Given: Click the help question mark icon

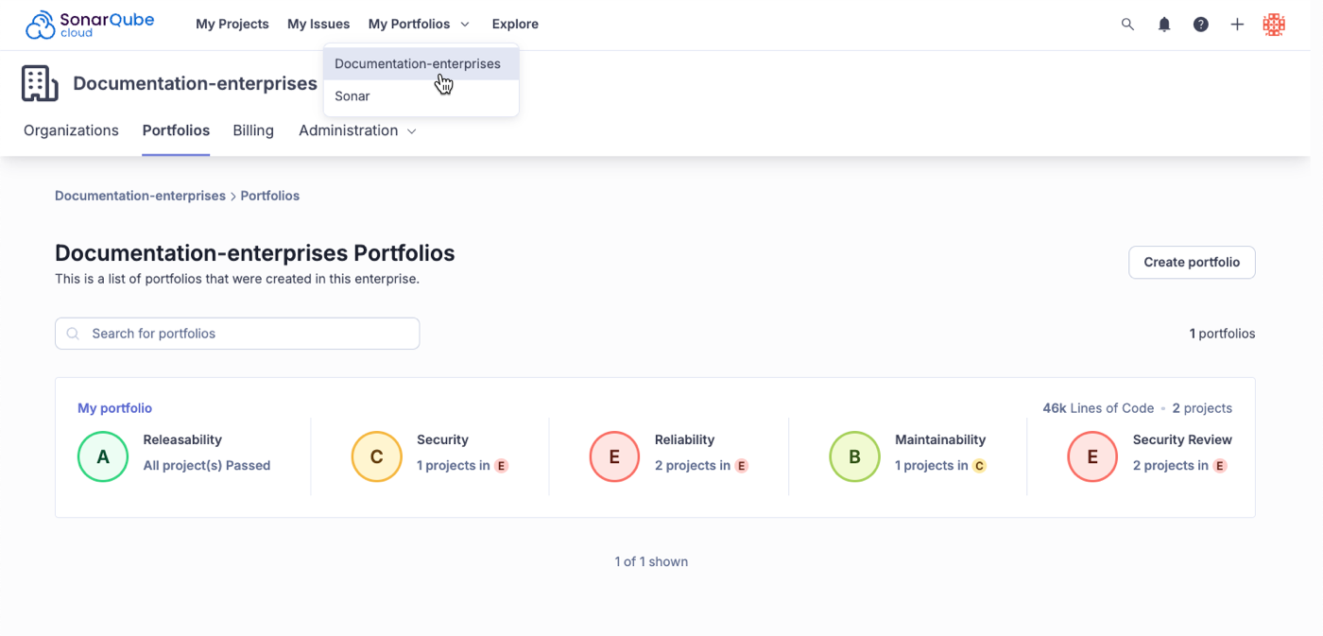Looking at the screenshot, I should 1200,24.
